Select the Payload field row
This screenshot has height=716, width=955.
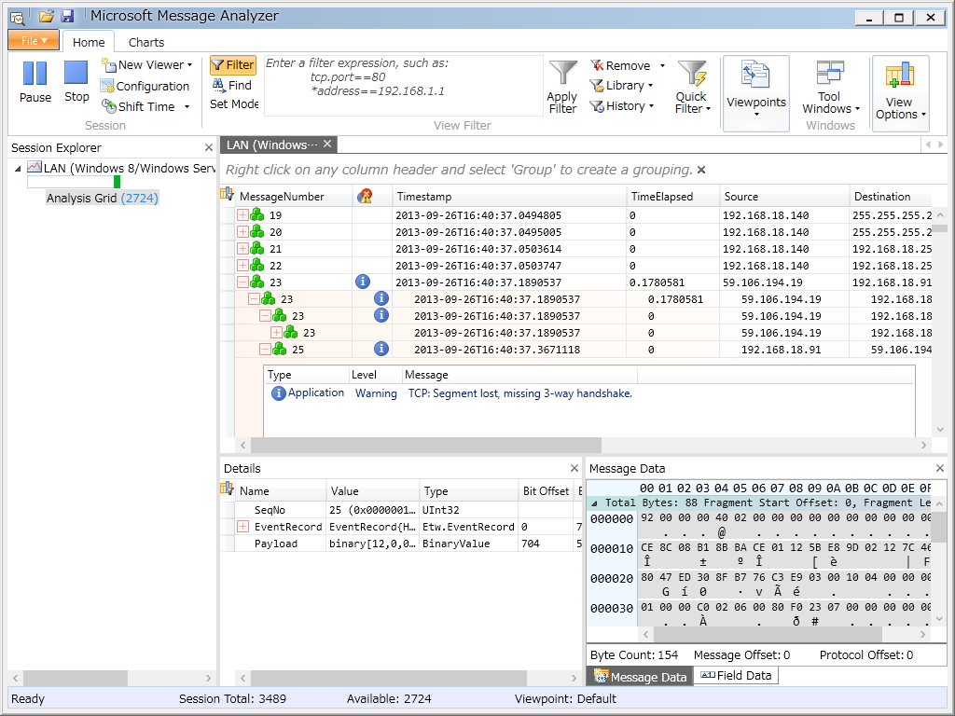(402, 544)
